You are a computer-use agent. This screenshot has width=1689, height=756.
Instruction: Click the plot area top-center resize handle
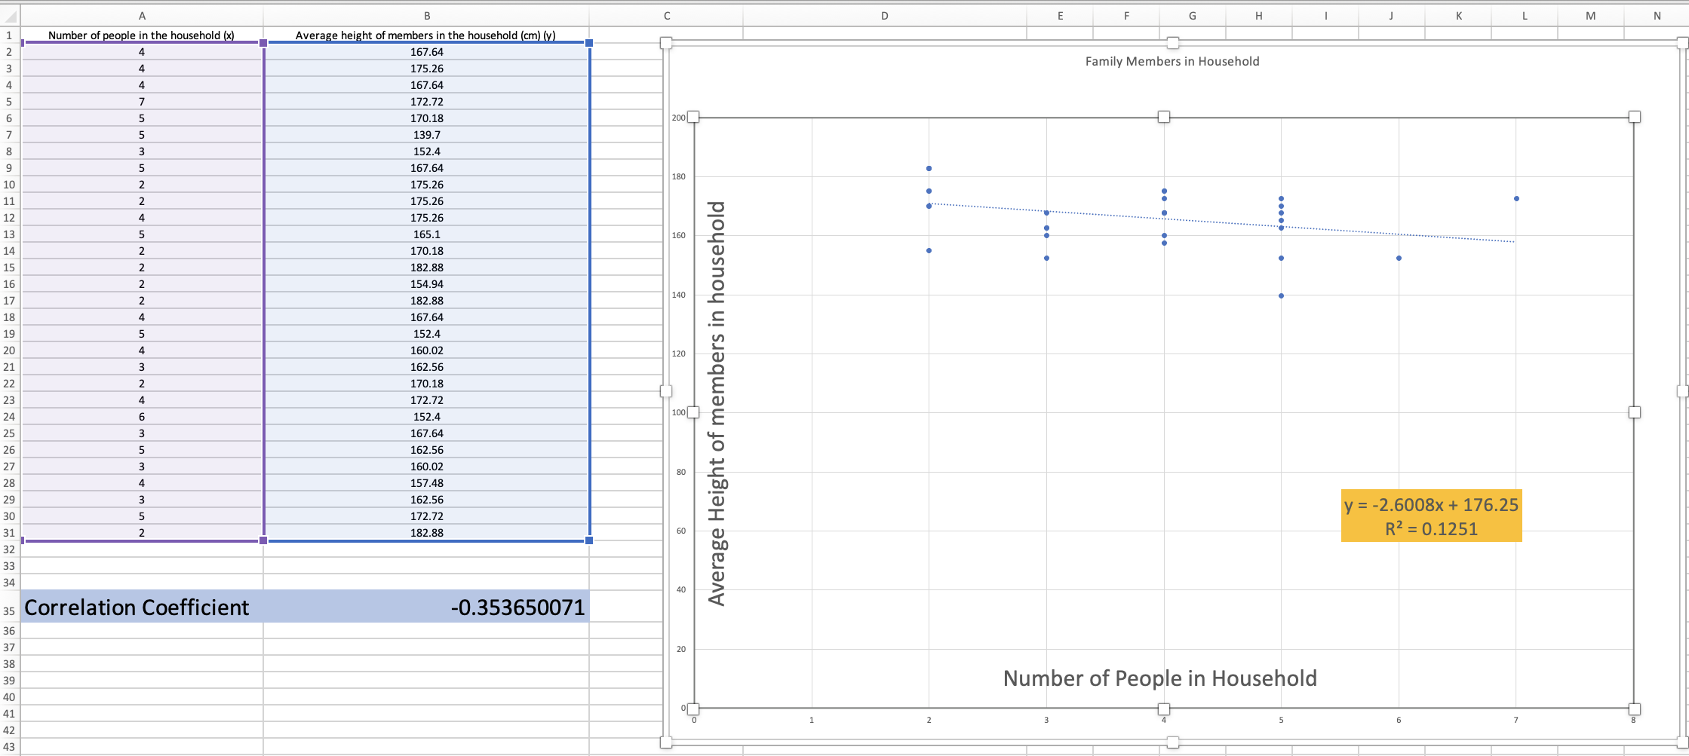point(1163,117)
